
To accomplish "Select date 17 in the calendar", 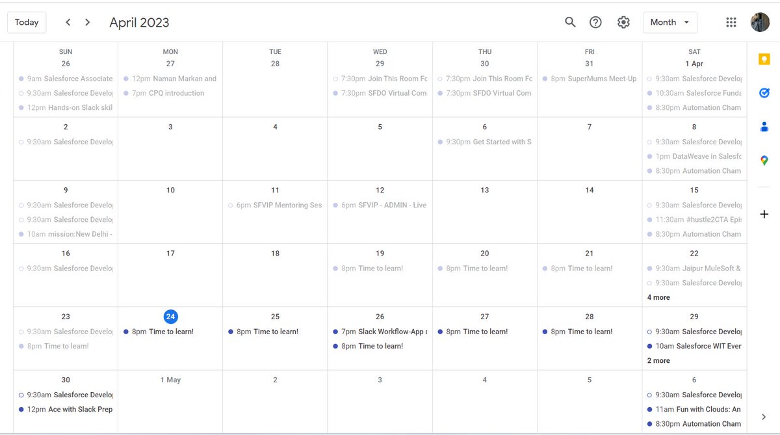I will 170,254.
